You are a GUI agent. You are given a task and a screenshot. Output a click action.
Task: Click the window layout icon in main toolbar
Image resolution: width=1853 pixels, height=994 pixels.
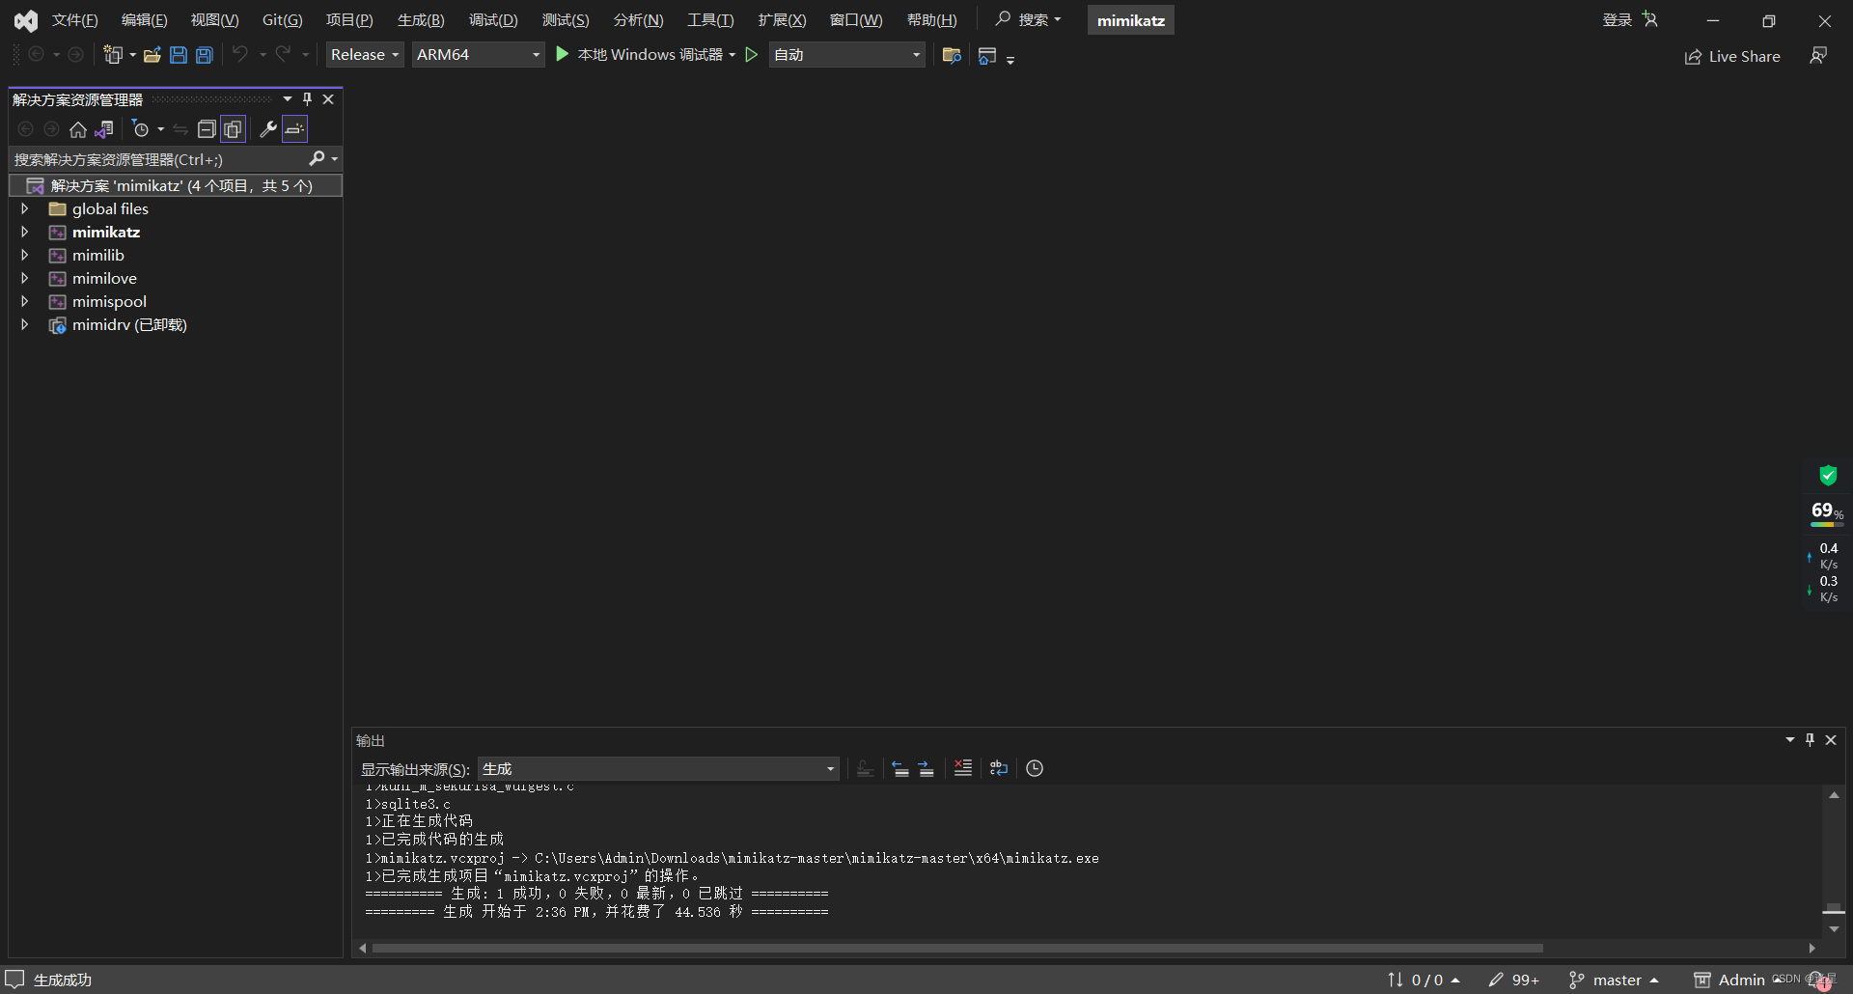tap(986, 56)
